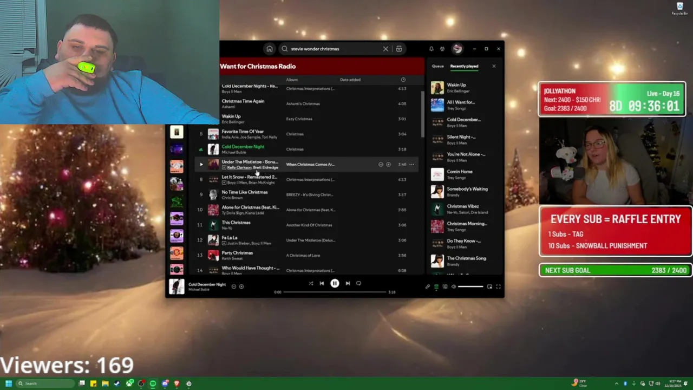Open the desktop Recycle Bin icon
This screenshot has width=693, height=390.
(x=679, y=9)
